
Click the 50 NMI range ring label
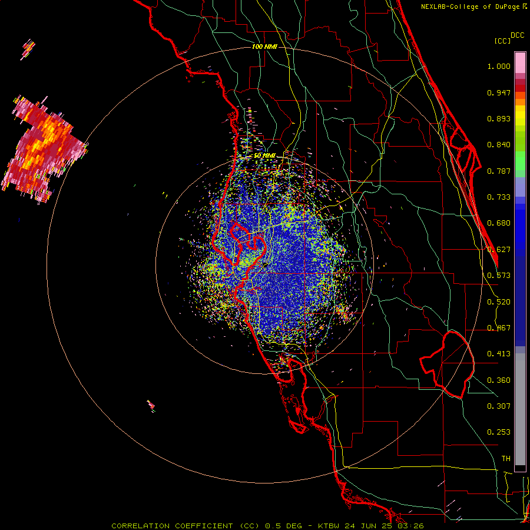pos(264,156)
